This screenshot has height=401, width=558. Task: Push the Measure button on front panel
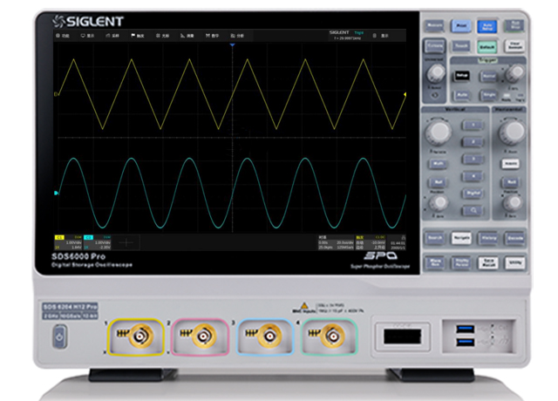click(x=434, y=25)
